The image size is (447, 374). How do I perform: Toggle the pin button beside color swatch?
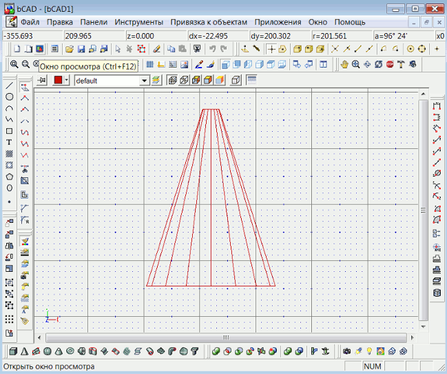point(42,80)
